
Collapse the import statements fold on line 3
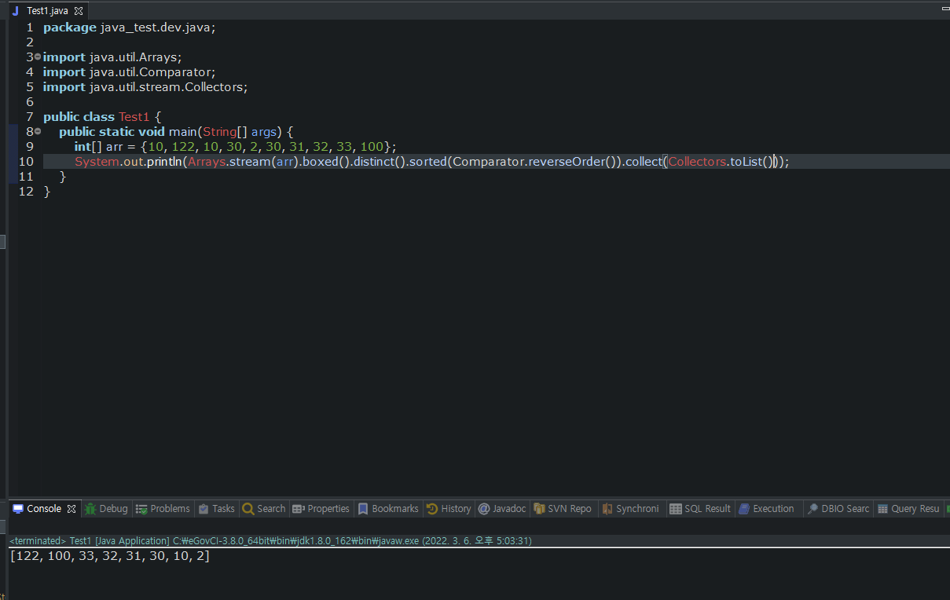pyautogui.click(x=38, y=57)
